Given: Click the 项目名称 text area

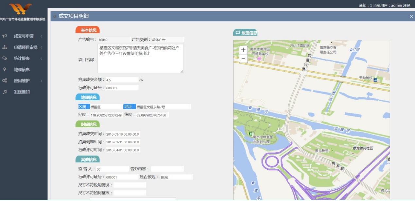Looking at the screenshot, I should click(140, 59).
